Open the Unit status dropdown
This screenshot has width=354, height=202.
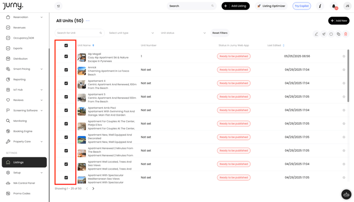(x=183, y=33)
